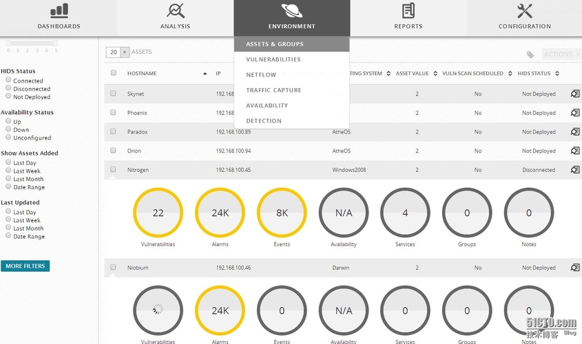Screen dimensions: 582x344
Task: Check the Nitrogen row checkbox
Action: [113, 169]
